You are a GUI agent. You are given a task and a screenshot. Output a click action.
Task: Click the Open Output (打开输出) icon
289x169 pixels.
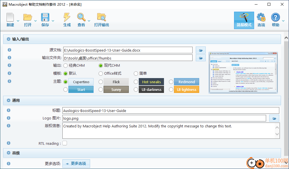pos(102,17)
